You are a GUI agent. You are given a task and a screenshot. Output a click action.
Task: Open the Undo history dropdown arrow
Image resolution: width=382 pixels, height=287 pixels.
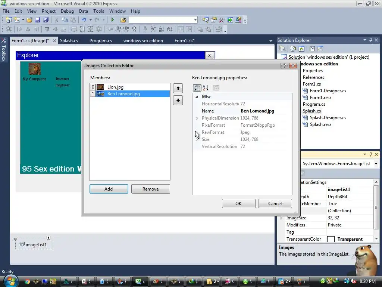coord(90,20)
